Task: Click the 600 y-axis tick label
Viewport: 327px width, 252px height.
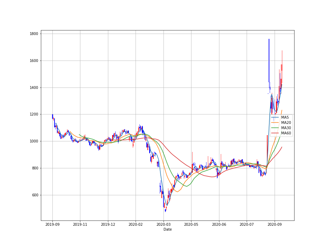Action: tap(35, 195)
